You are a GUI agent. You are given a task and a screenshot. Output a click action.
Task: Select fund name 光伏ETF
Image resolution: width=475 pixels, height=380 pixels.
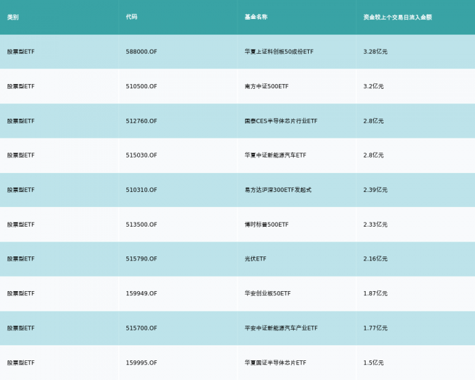pos(255,259)
